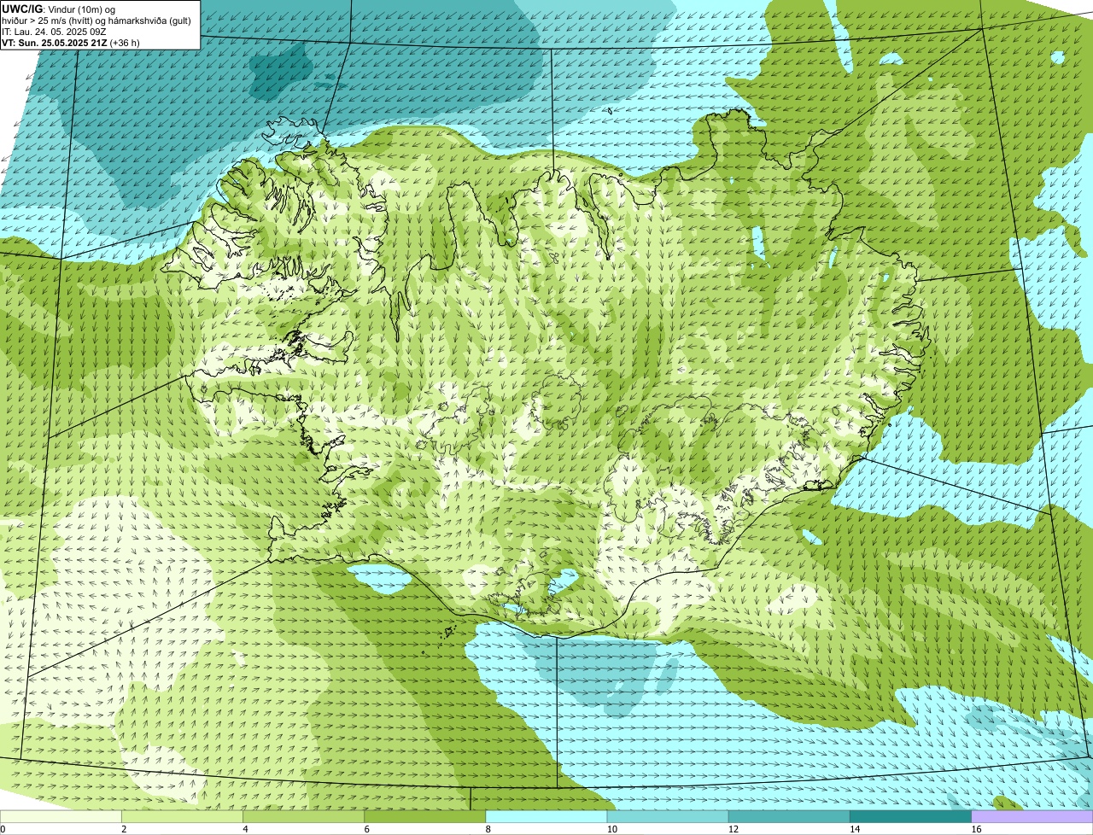This screenshot has height=835, width=1093.
Task: Click the valid time 'VT: Sun. 25.05.2025 21Z'
Action: click(56, 43)
